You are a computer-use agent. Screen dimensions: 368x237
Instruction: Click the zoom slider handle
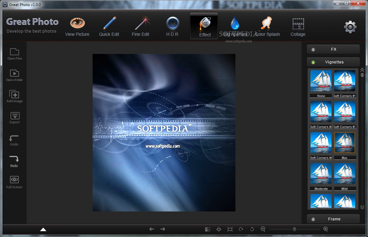point(294,229)
